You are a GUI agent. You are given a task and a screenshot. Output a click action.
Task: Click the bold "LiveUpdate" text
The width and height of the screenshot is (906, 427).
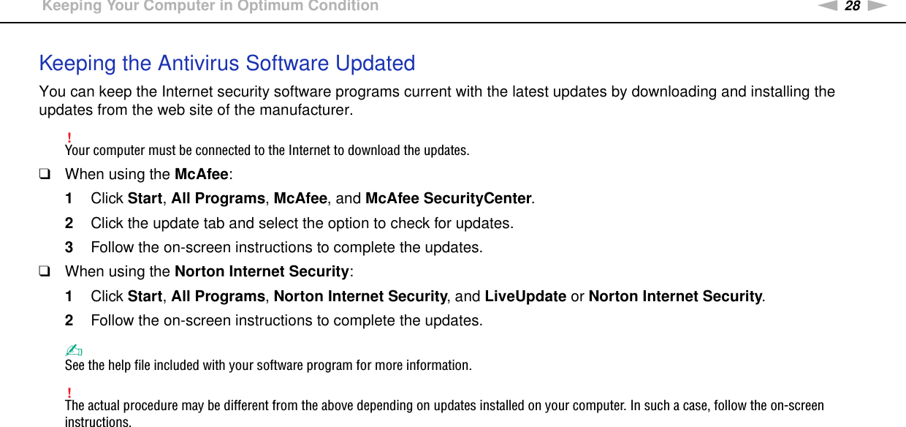pyautogui.click(x=525, y=296)
